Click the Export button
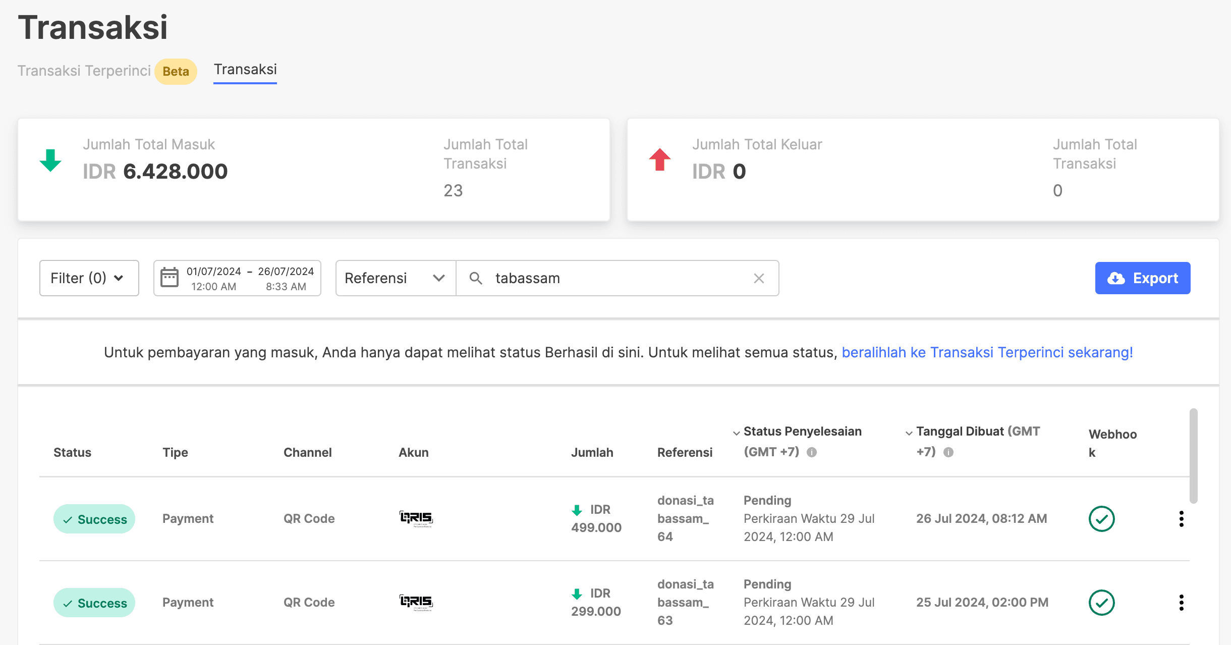The width and height of the screenshot is (1231, 645). click(x=1142, y=278)
